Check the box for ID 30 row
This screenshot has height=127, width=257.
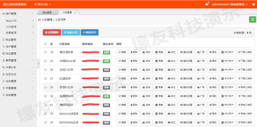point(45,96)
